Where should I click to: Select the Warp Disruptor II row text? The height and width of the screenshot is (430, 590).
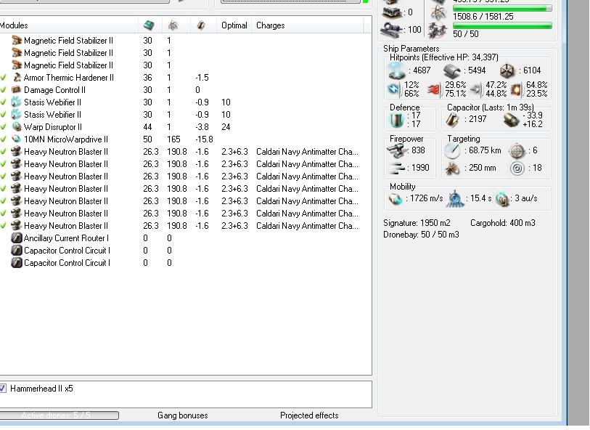pos(53,127)
